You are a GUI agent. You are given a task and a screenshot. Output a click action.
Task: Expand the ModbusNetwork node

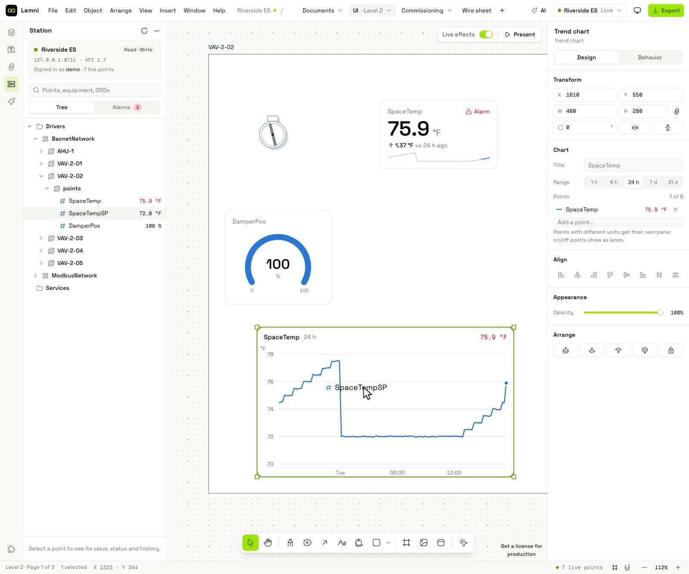click(x=35, y=276)
